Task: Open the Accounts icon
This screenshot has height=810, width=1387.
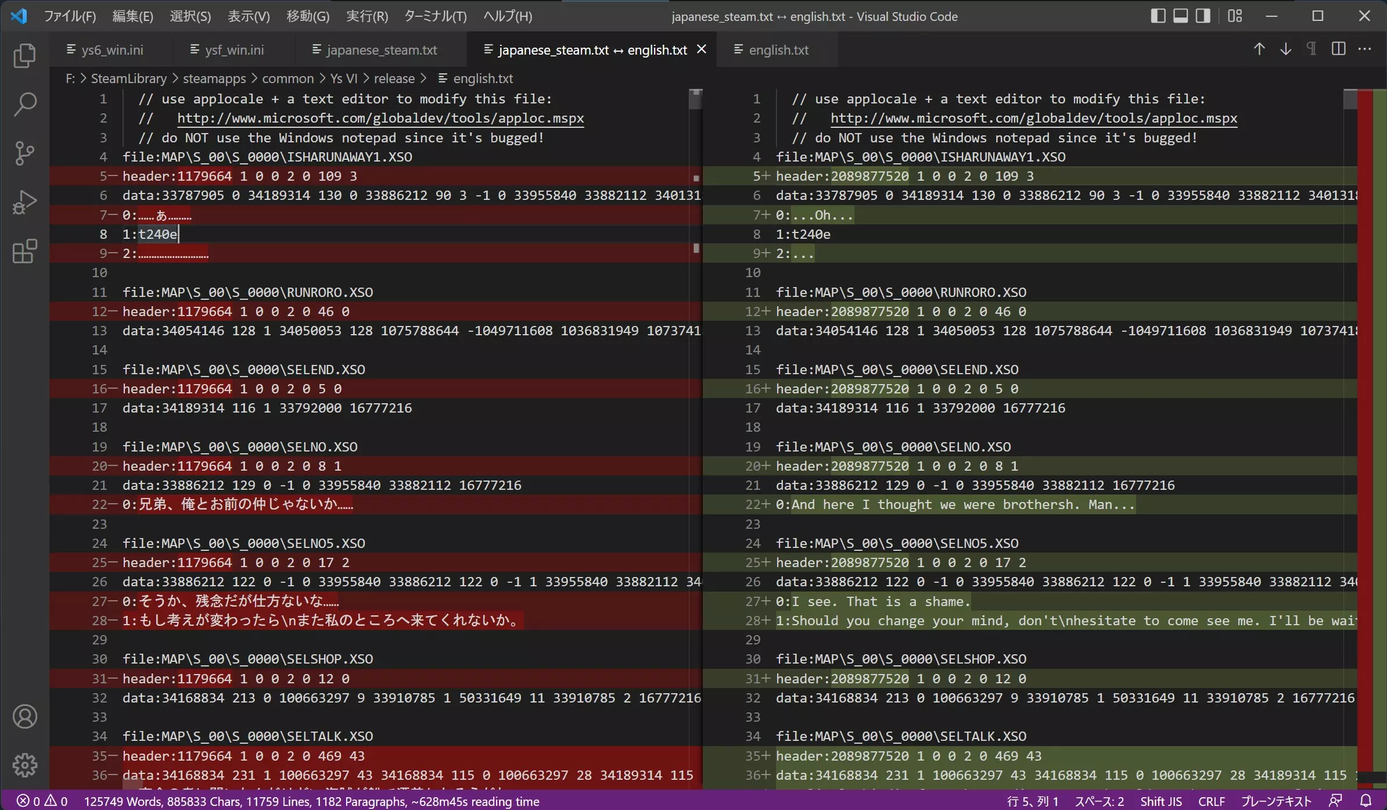Action: [x=24, y=716]
